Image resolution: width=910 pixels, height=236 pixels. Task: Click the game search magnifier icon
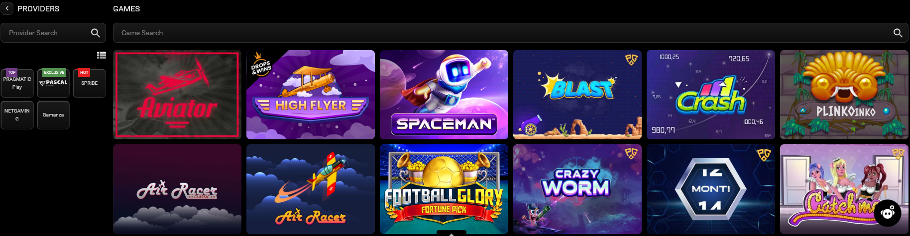(898, 33)
